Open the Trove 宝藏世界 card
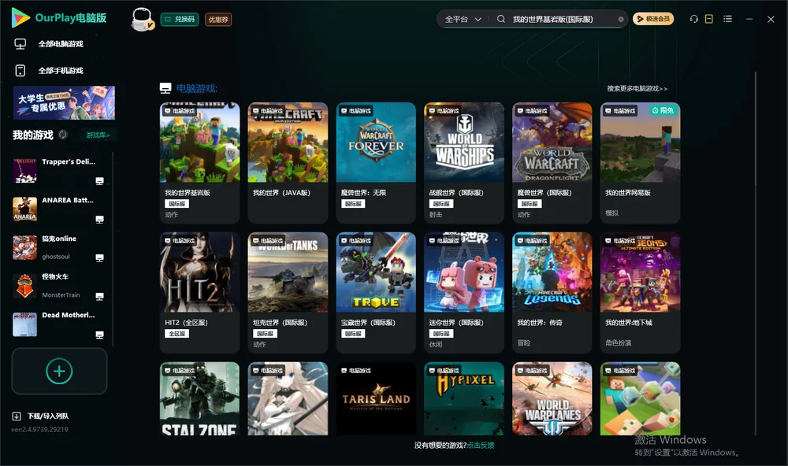788x466 pixels. coord(376,293)
